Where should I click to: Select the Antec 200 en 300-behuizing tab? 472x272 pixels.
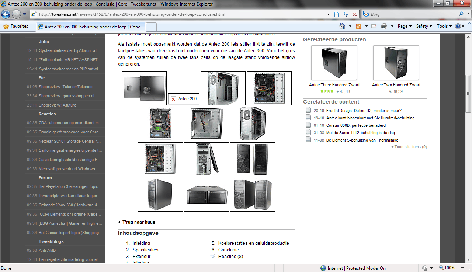[x=91, y=27]
